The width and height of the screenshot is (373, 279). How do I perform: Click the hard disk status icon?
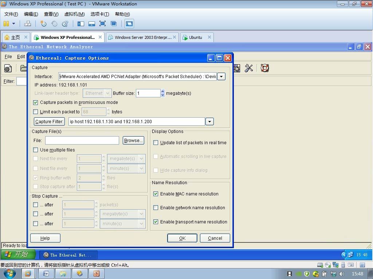pyautogui.click(x=320, y=265)
